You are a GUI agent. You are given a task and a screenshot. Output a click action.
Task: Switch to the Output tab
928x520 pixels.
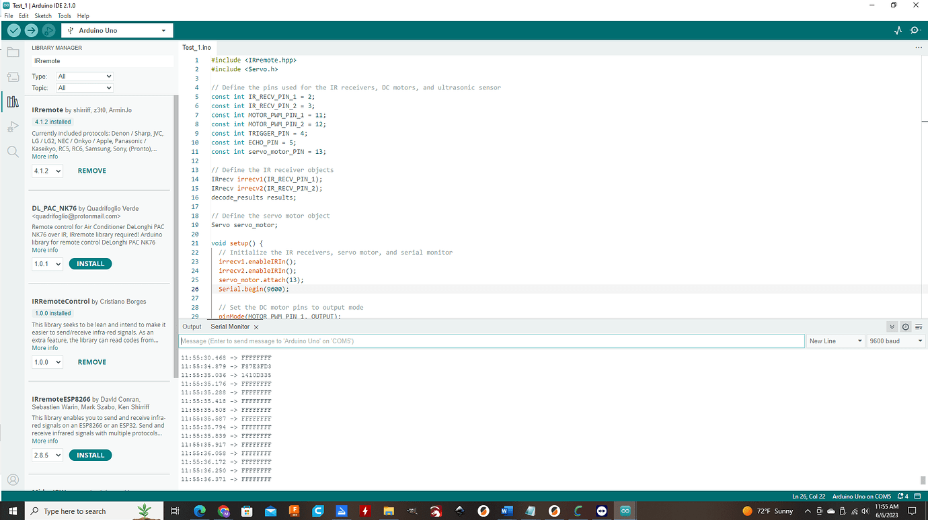tap(192, 327)
